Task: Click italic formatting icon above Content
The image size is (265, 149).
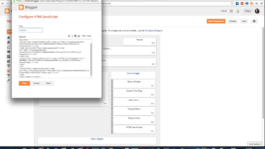Action: (x=72, y=36)
